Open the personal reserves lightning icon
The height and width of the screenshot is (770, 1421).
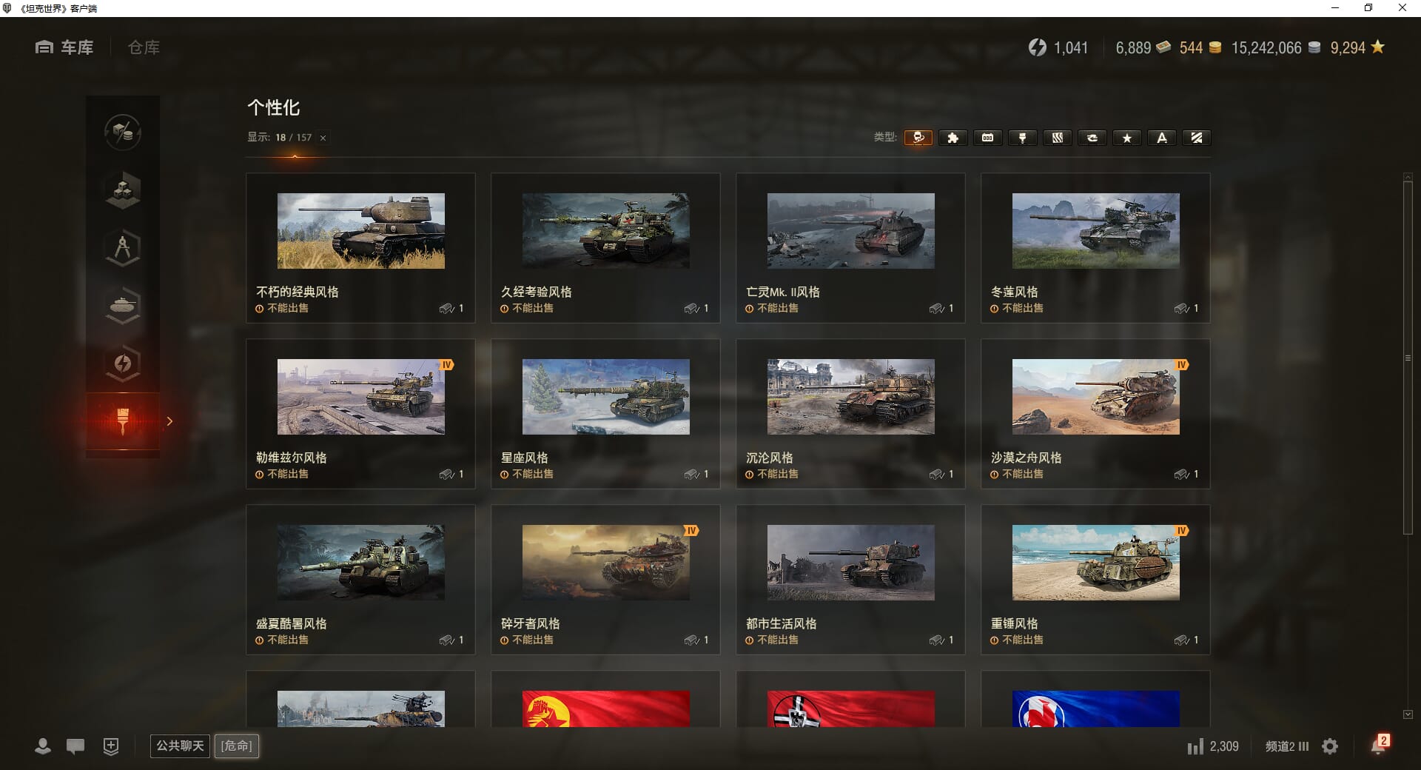(123, 363)
